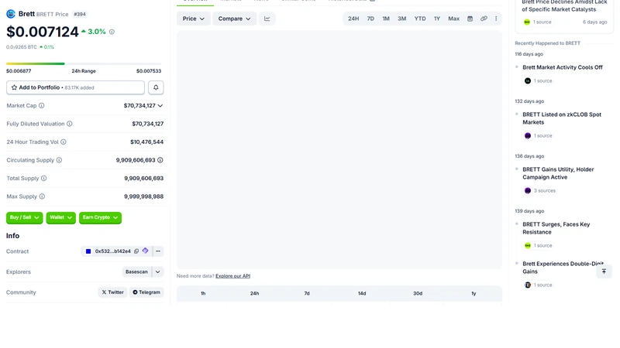
Task: Click the 30d performance column header
Action: pyautogui.click(x=418, y=294)
